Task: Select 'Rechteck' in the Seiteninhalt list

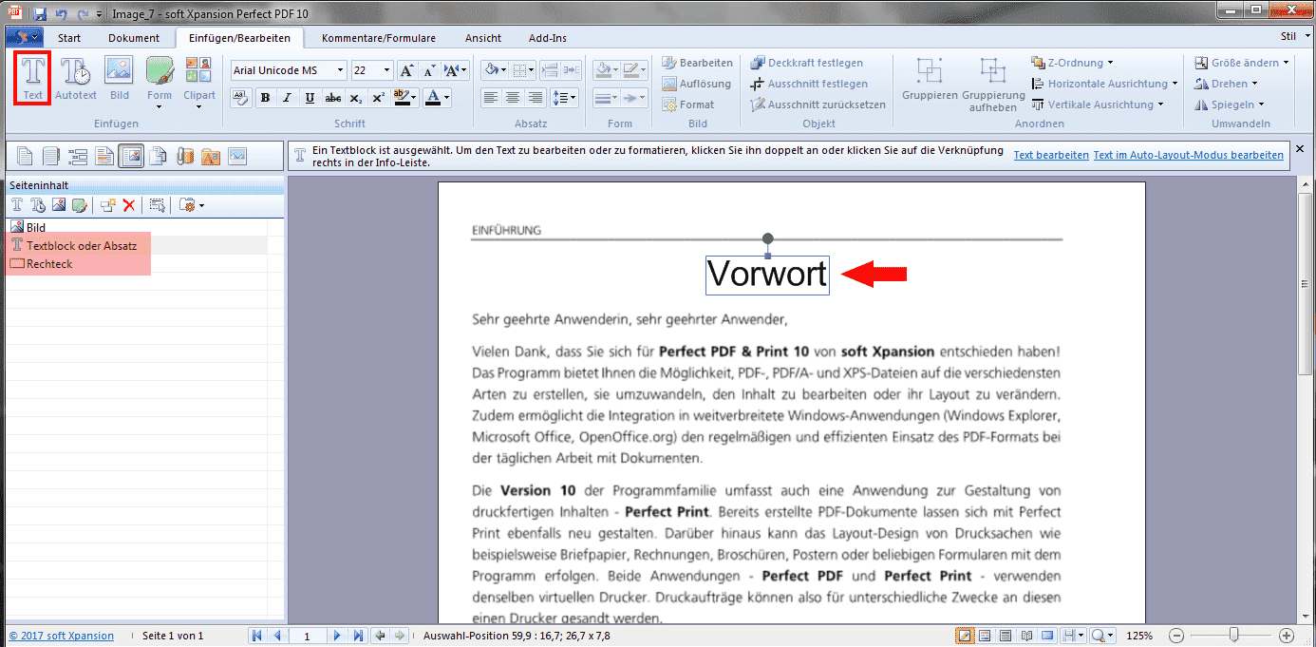Action: (48, 264)
